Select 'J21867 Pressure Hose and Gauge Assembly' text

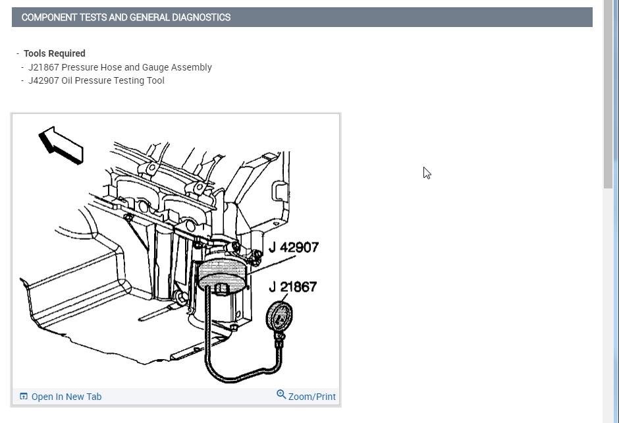tap(120, 67)
